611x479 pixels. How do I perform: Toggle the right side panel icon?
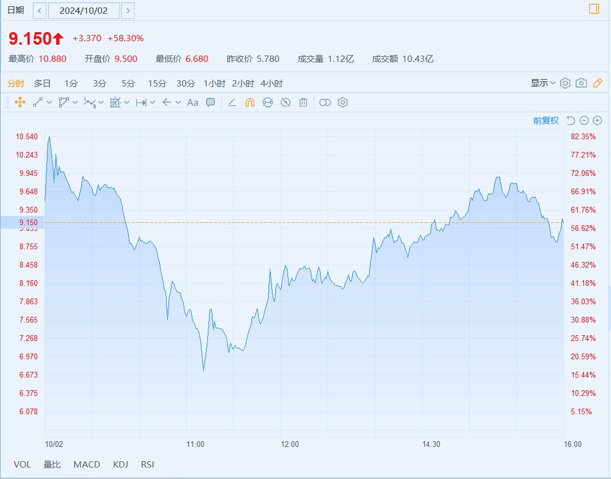click(594, 9)
